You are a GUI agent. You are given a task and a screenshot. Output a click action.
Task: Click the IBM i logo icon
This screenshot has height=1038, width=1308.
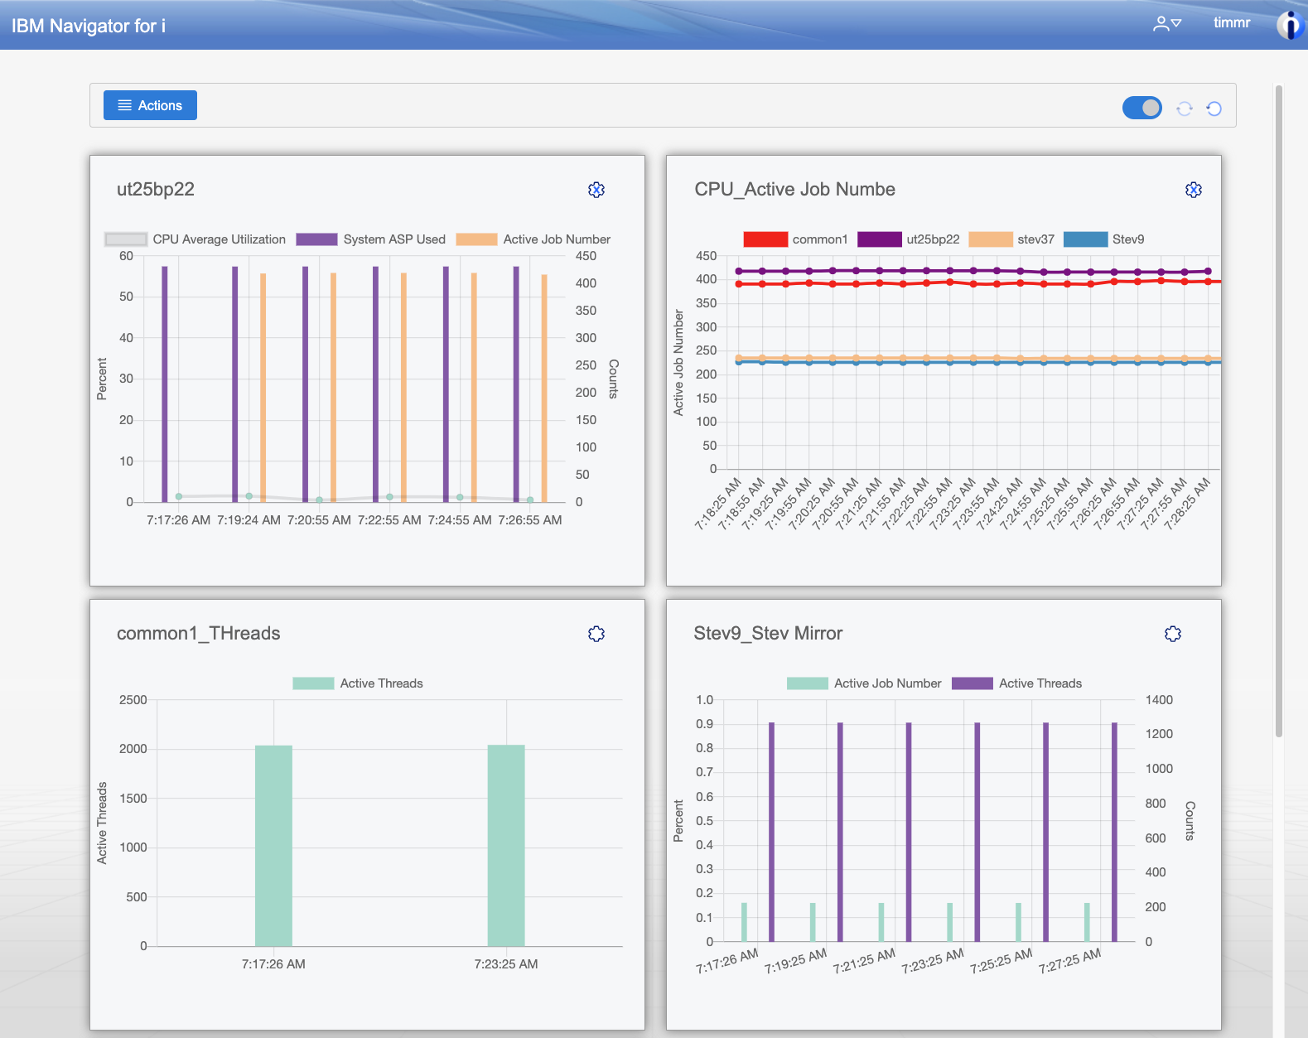[x=1290, y=25]
